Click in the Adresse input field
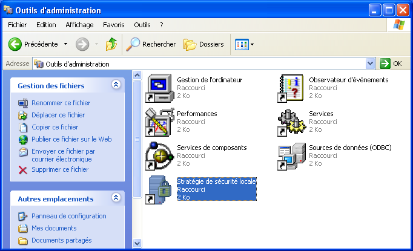 (200, 64)
